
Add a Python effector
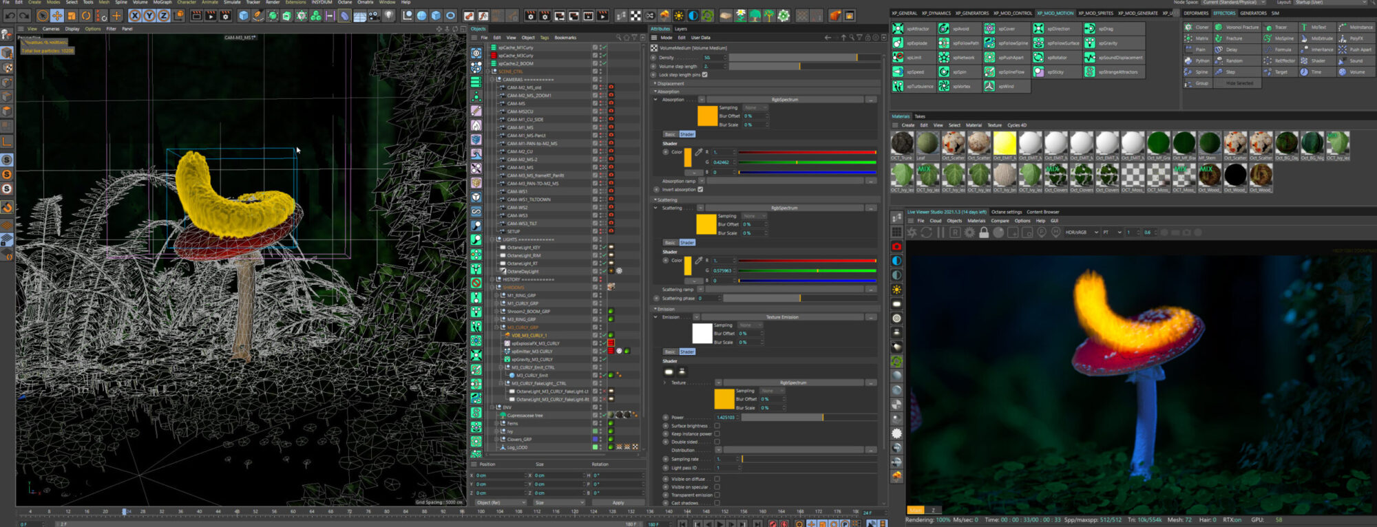(1197, 61)
